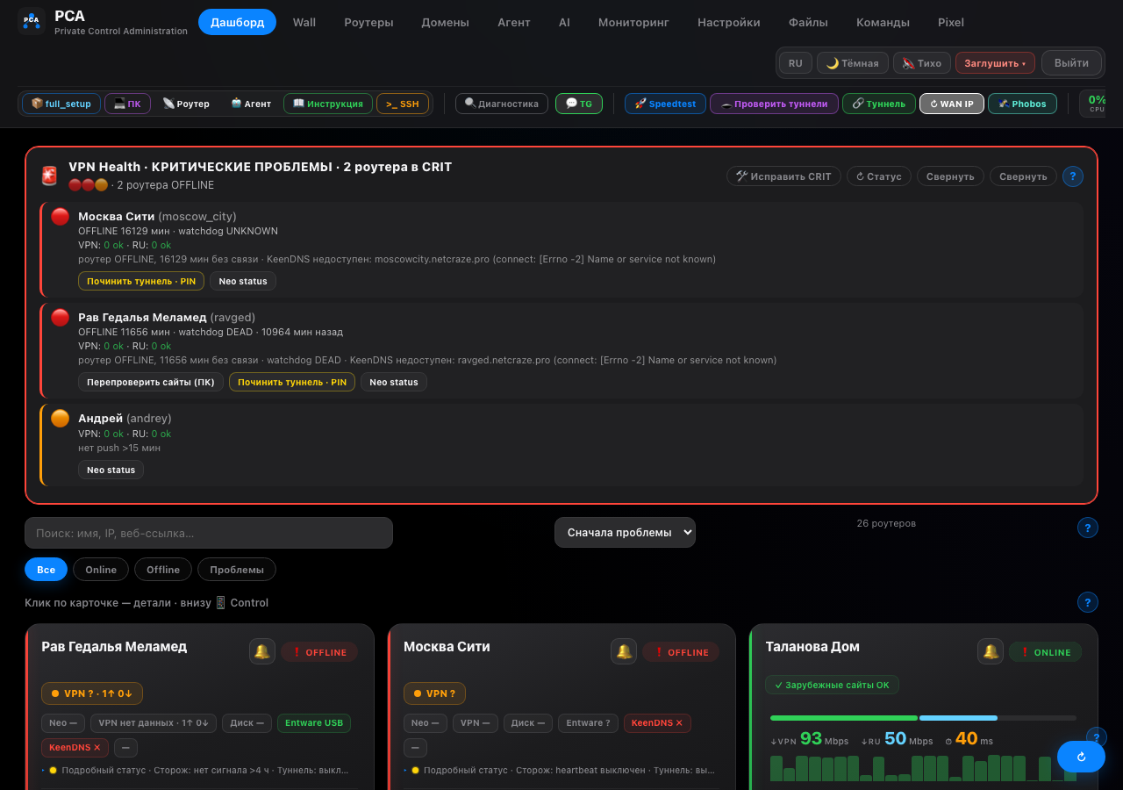Open help icon in VPN Health header
Viewport: 1123px width, 790px height.
(1073, 176)
